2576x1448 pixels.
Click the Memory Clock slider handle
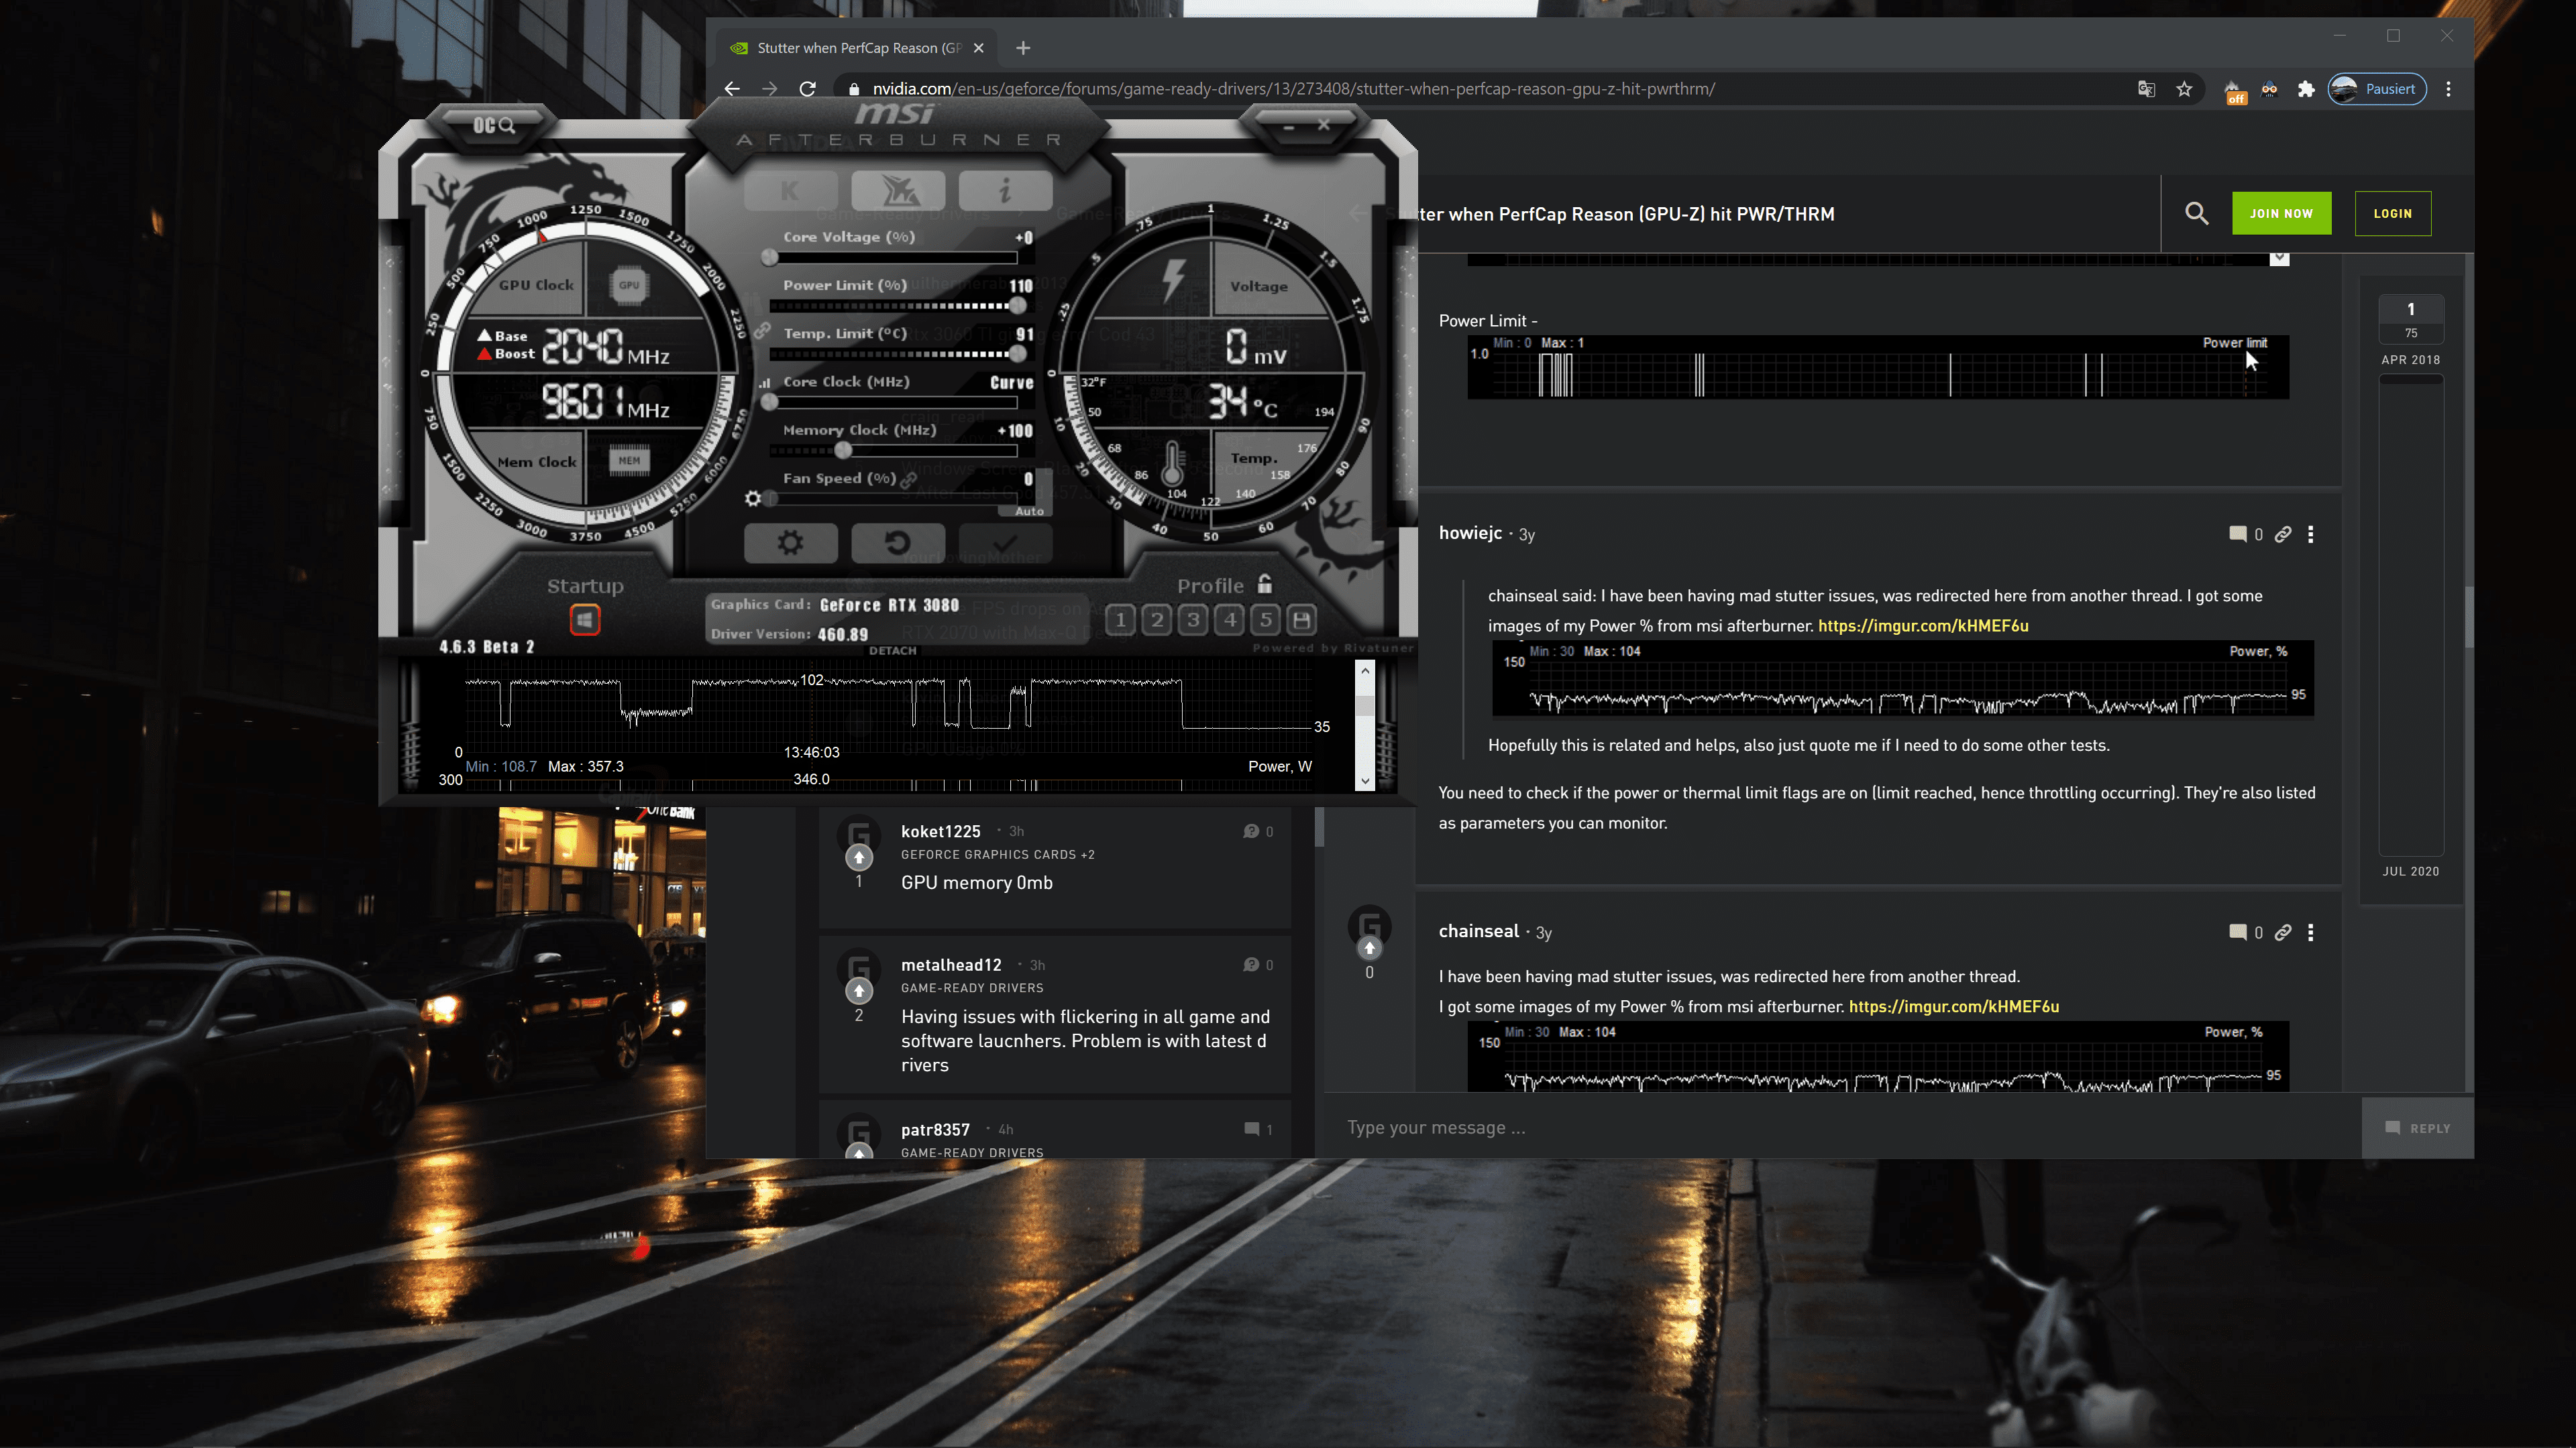(843, 450)
